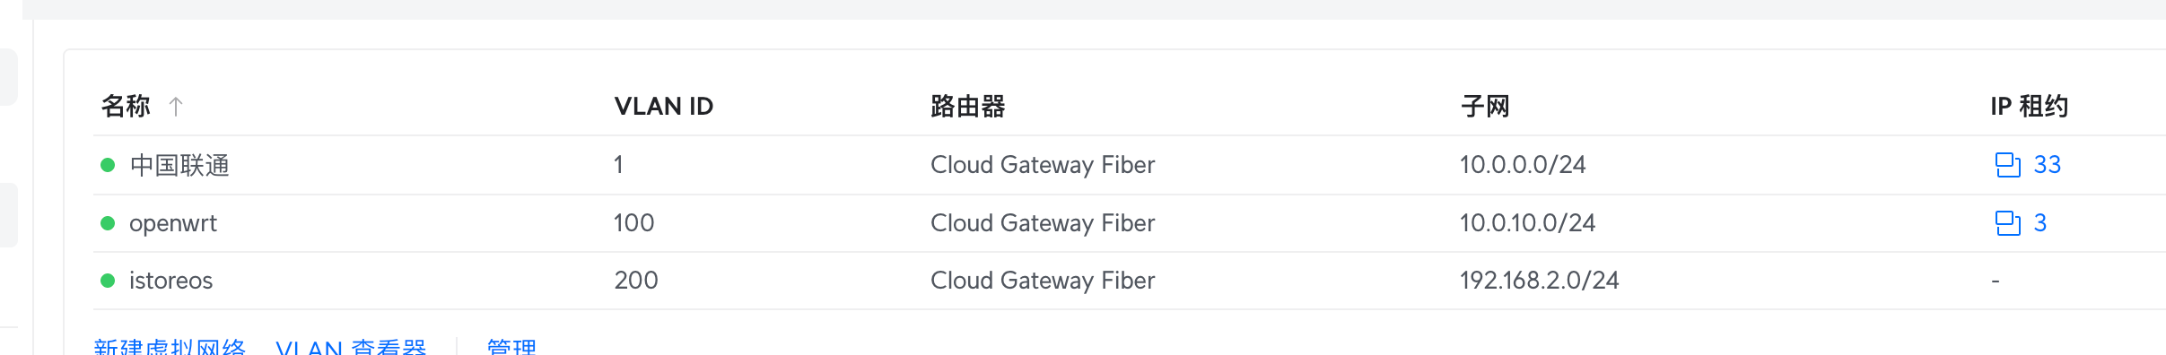Viewport: 2166px width, 355px height.
Task: Open IP leases icon for openwrt
Action: click(2007, 223)
